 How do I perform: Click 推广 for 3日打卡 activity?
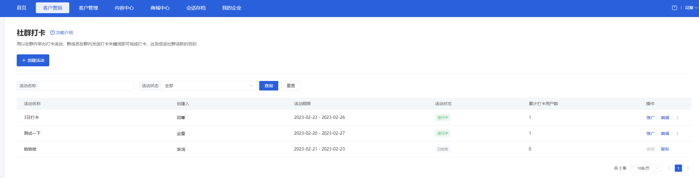[650, 118]
